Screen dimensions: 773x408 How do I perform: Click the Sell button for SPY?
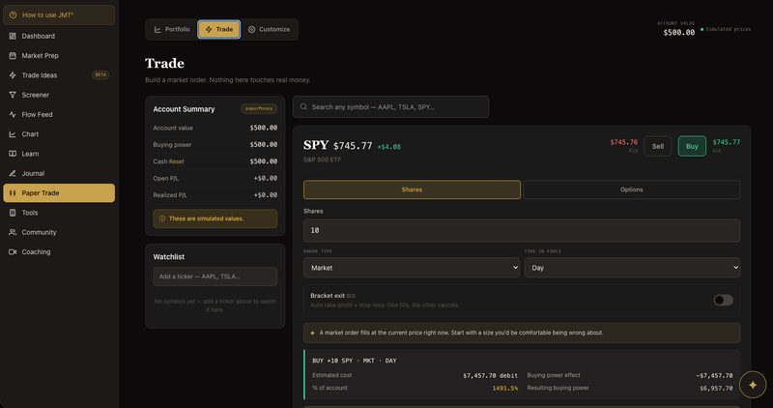(x=658, y=146)
